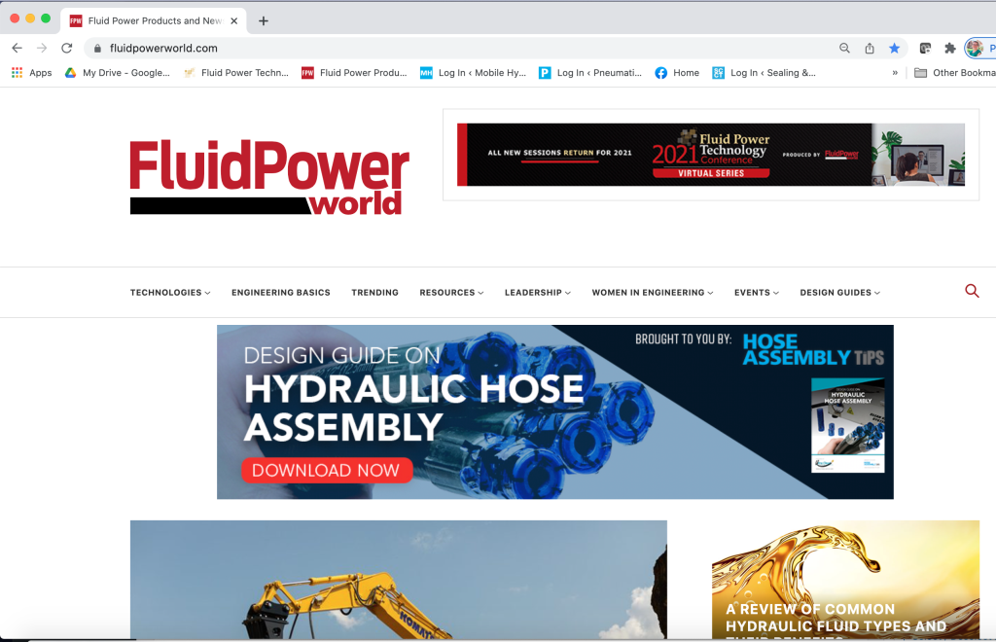Click the Fluid Power Products tab

155,21
